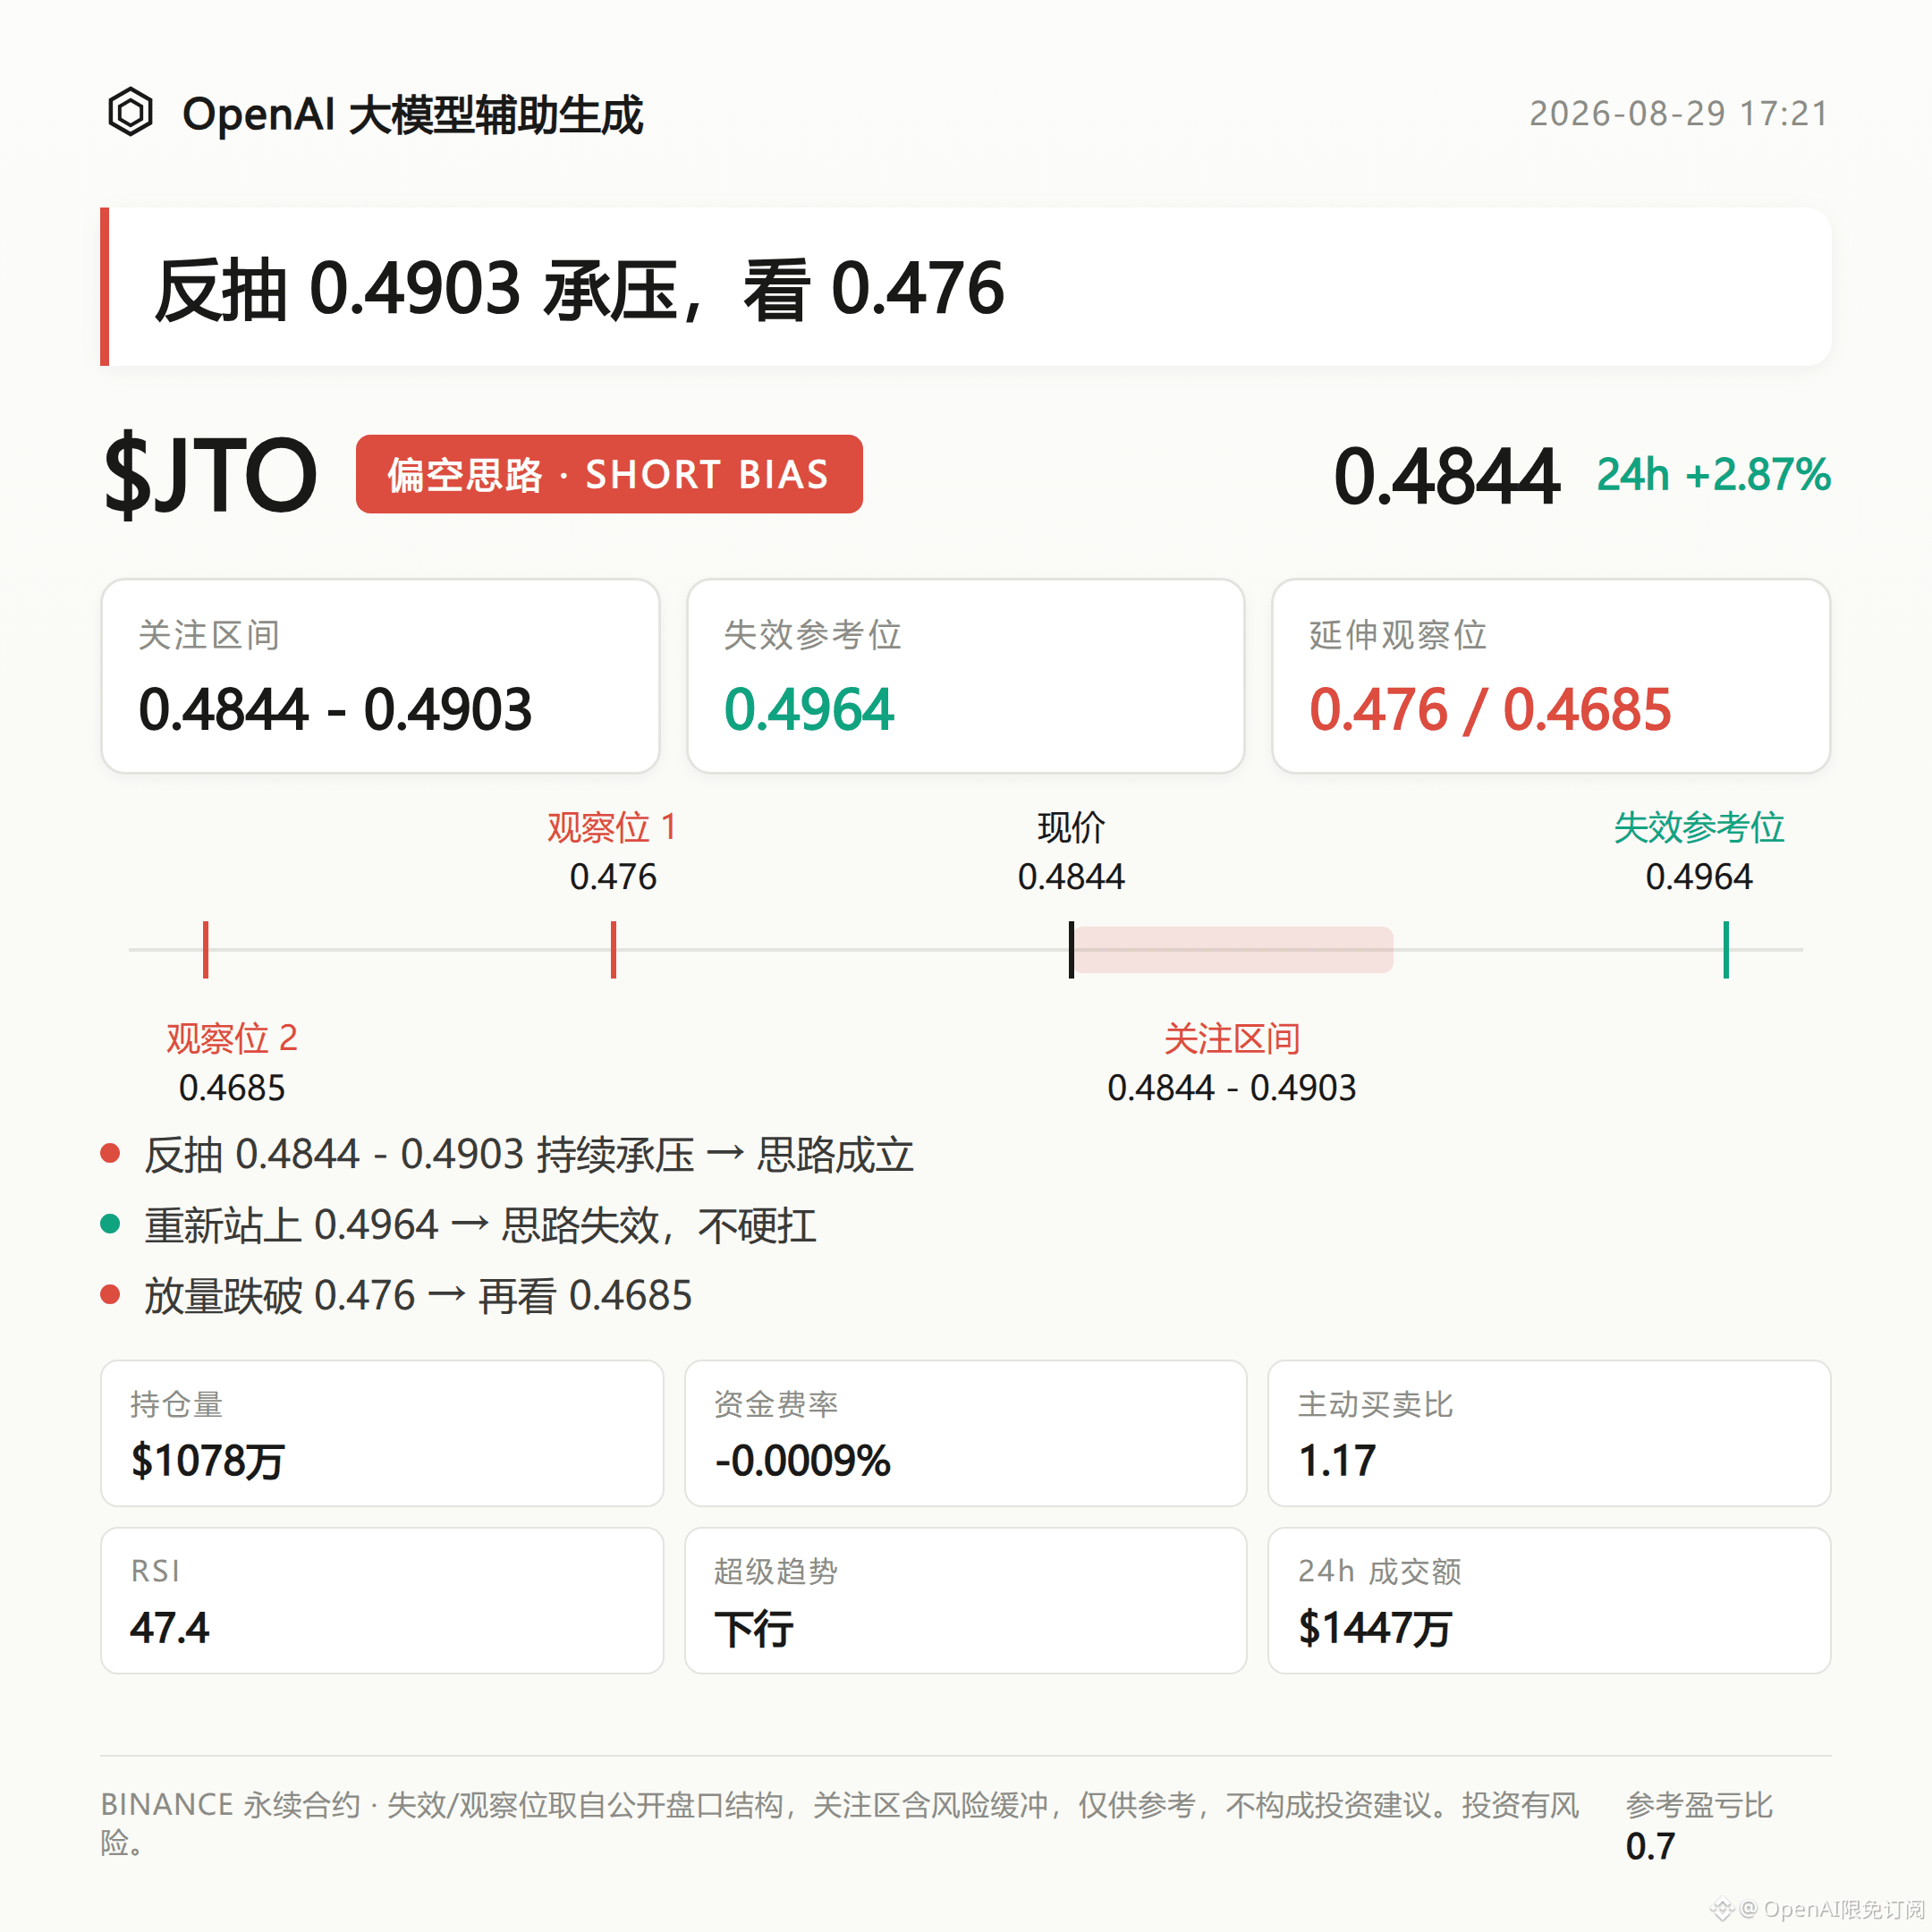This screenshot has width=1932, height=1932.
Task: Click the large "0.4844" price beside 24h change
Action: (1446, 476)
